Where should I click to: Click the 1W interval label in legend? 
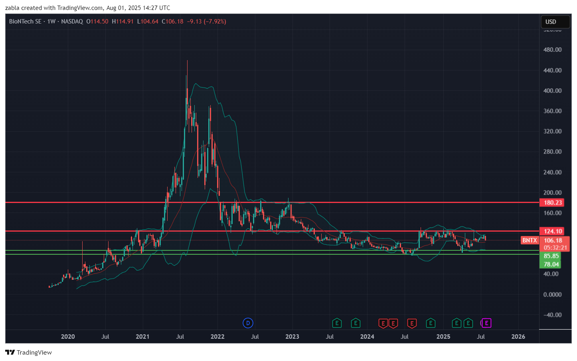click(51, 21)
